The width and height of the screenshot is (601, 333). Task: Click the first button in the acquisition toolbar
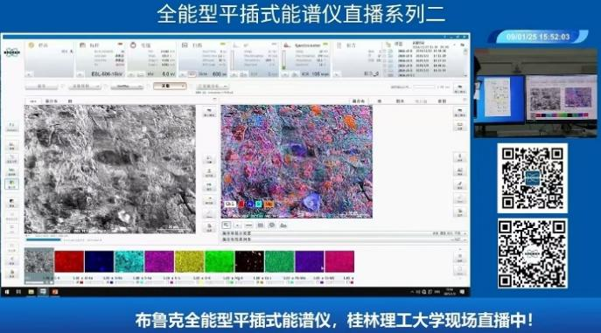pos(41,87)
